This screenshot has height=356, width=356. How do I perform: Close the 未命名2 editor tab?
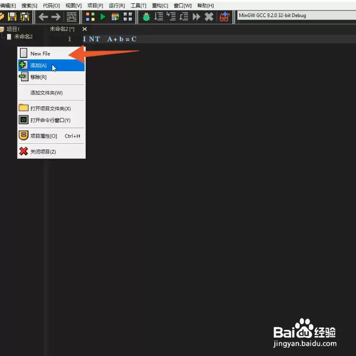click(84, 29)
